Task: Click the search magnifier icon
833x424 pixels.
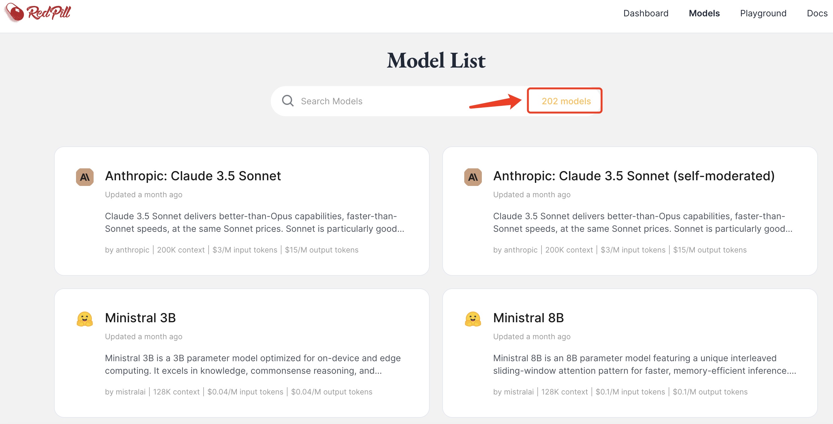Action: [287, 101]
